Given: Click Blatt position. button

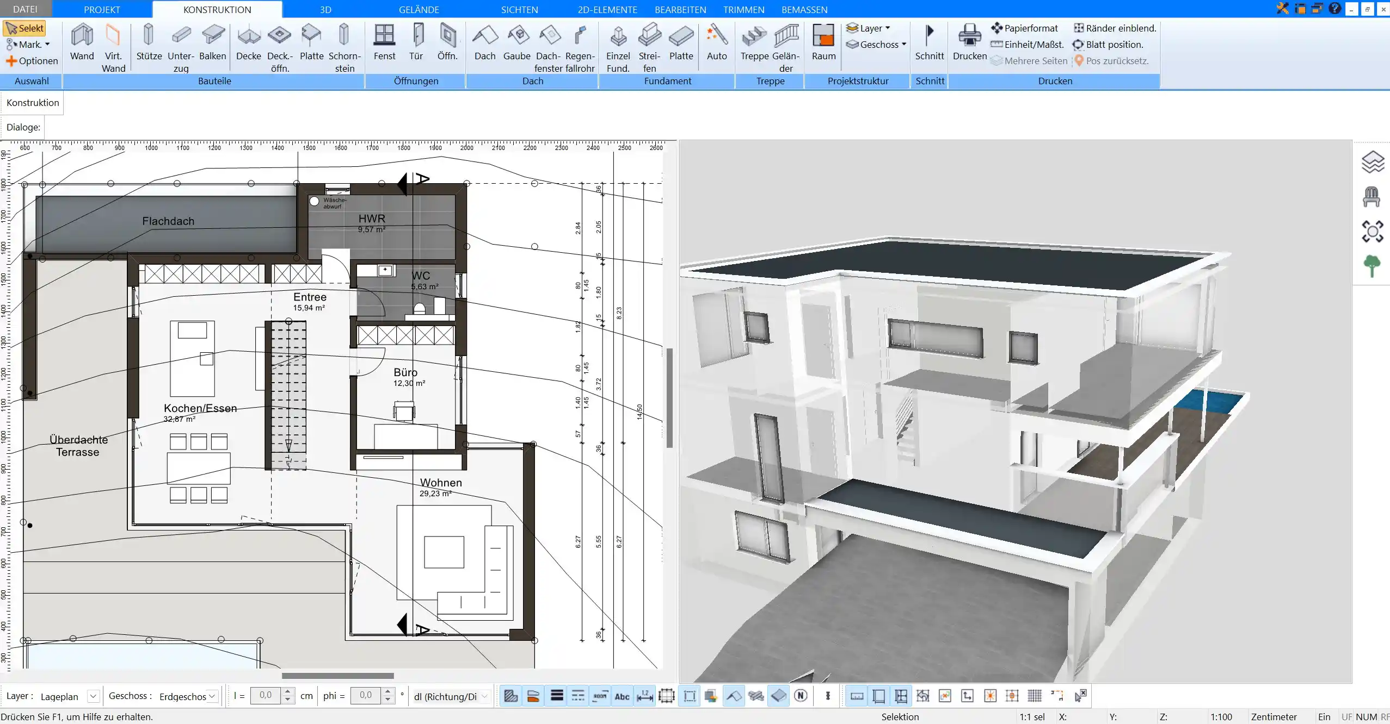Looking at the screenshot, I should (x=1108, y=45).
